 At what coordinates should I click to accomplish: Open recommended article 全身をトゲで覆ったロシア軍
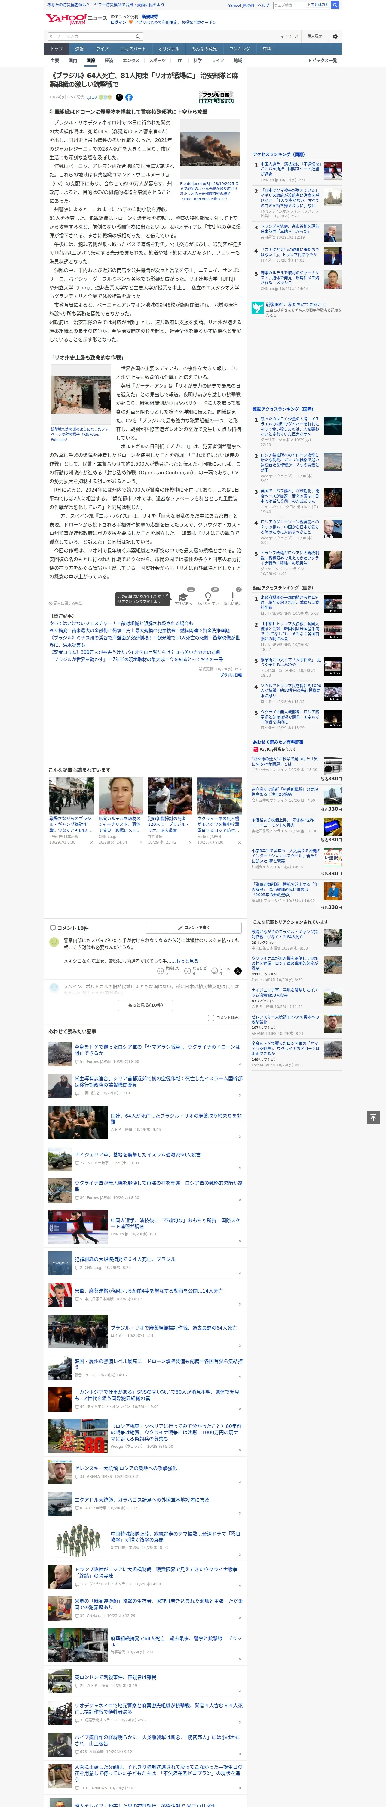click(x=158, y=1050)
